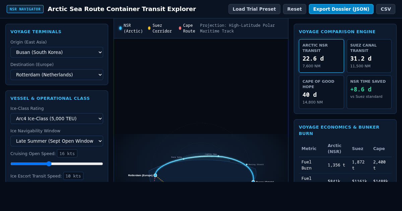The height and width of the screenshot is (211, 402).
Task: Click the Projection High-Latitude Polar text
Action: [238, 28]
